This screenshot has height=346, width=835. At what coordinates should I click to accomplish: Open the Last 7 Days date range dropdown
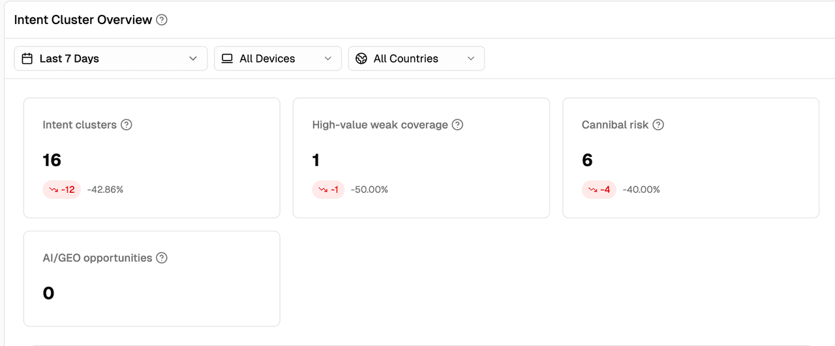click(111, 59)
